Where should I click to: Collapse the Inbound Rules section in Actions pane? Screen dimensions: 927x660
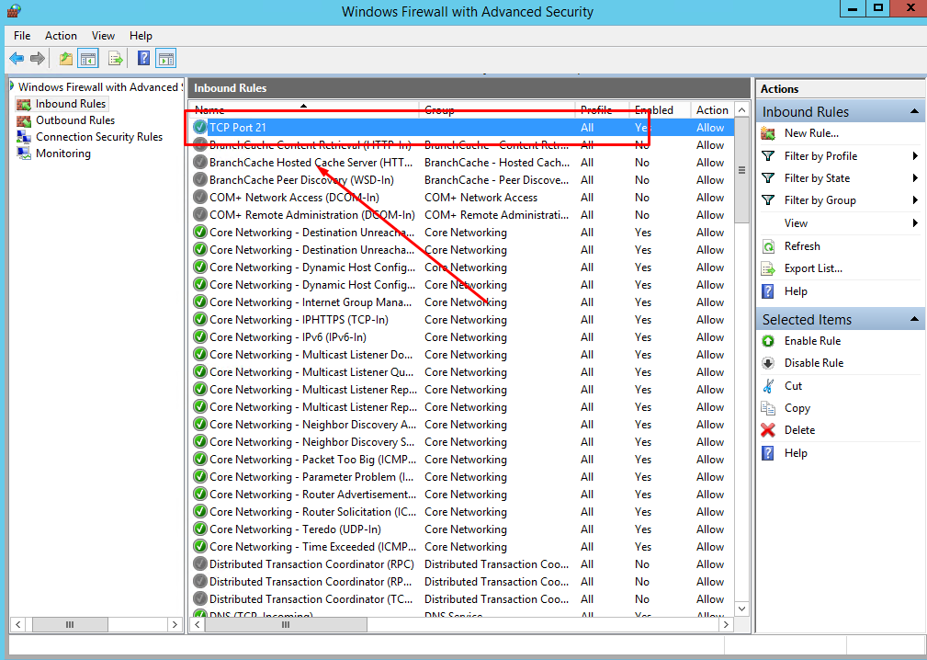pyautogui.click(x=914, y=112)
